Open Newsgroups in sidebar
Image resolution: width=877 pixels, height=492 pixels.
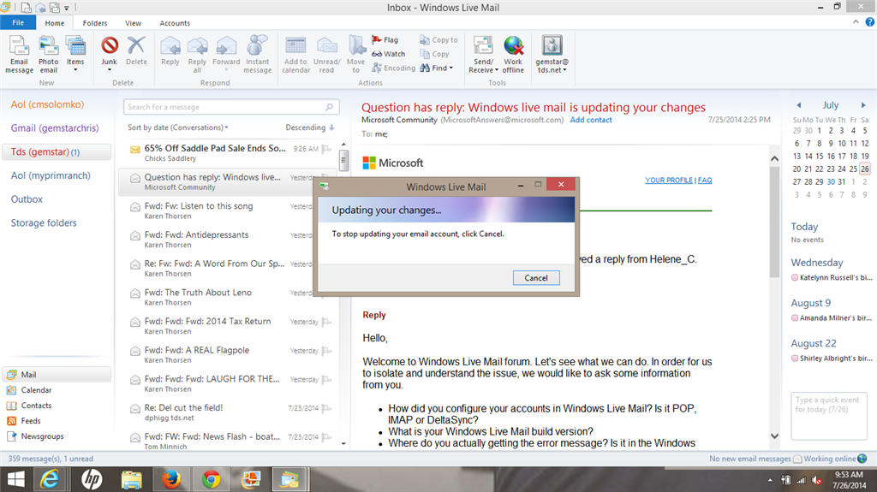[x=42, y=436]
